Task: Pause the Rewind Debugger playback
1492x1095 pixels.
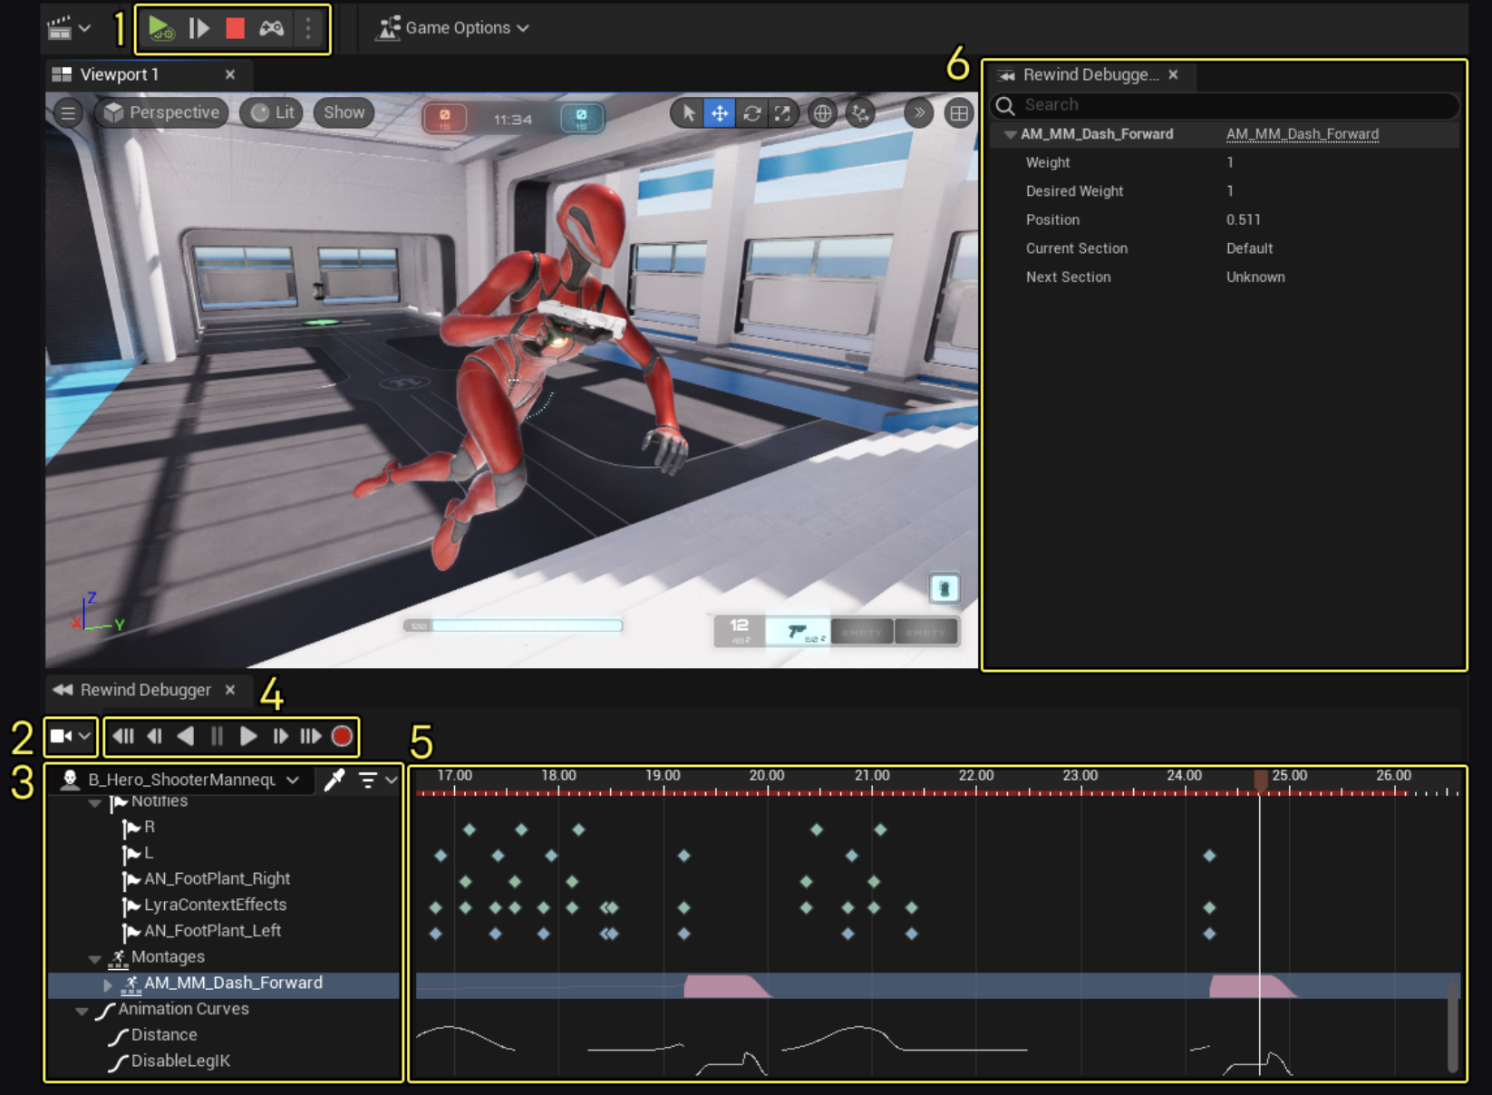Action: pyautogui.click(x=217, y=736)
